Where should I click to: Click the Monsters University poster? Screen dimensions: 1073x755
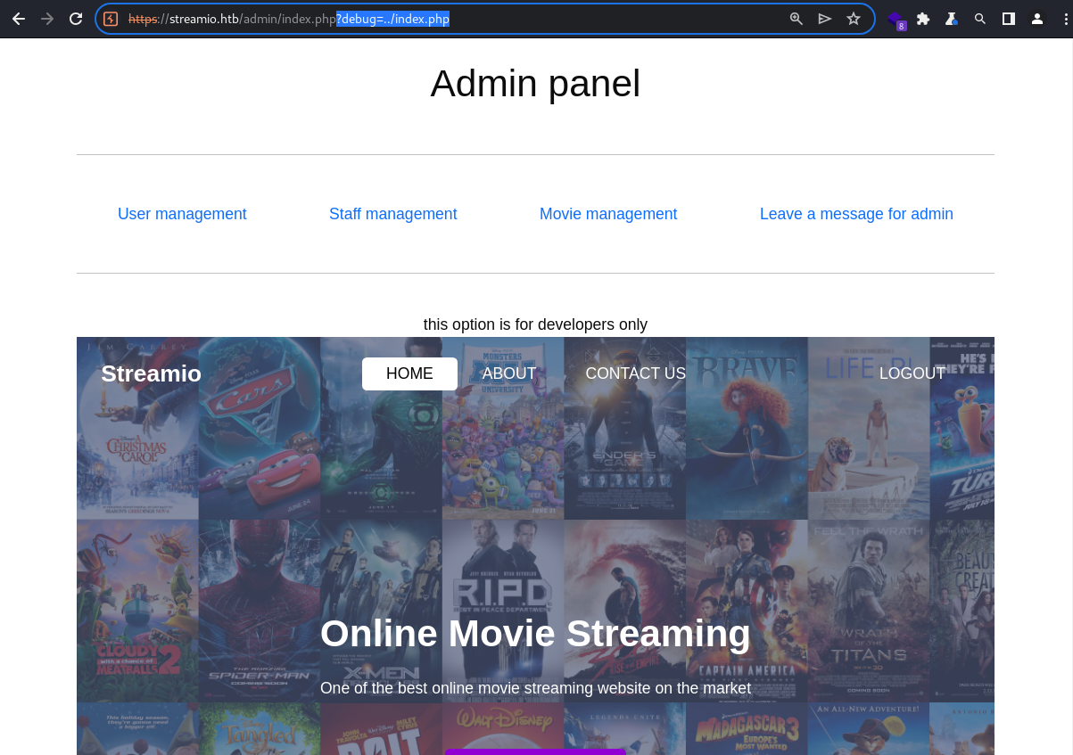point(503,428)
